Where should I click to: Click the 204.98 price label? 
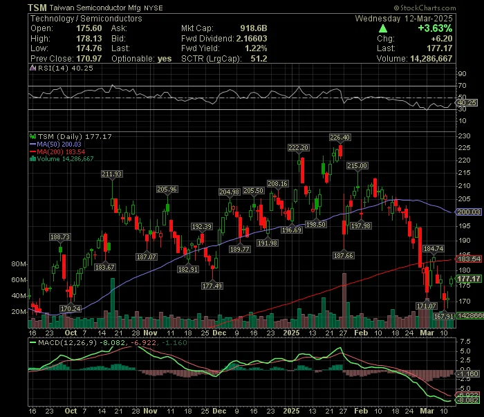229,192
